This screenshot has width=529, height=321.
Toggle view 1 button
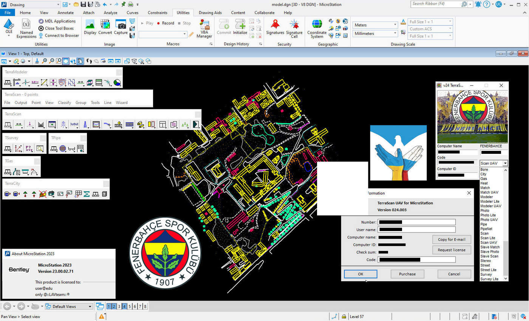click(109, 306)
